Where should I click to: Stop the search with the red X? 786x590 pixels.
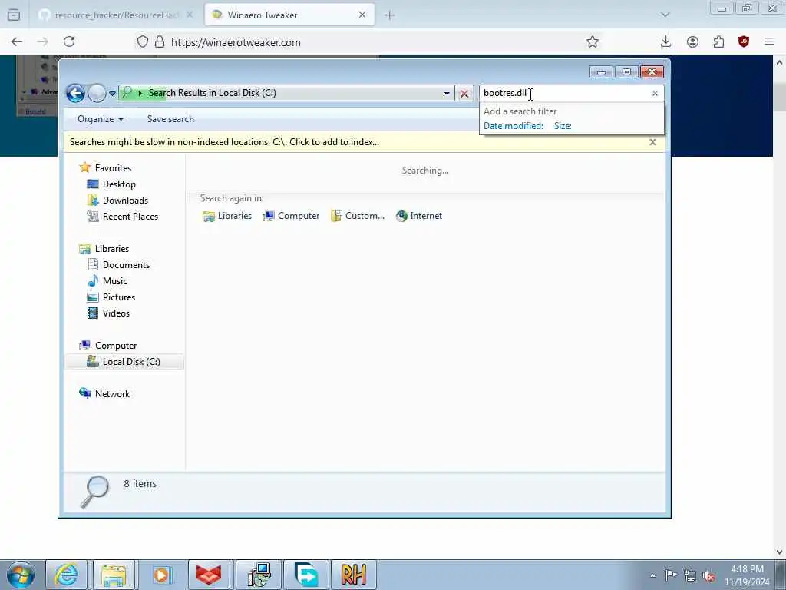(464, 93)
